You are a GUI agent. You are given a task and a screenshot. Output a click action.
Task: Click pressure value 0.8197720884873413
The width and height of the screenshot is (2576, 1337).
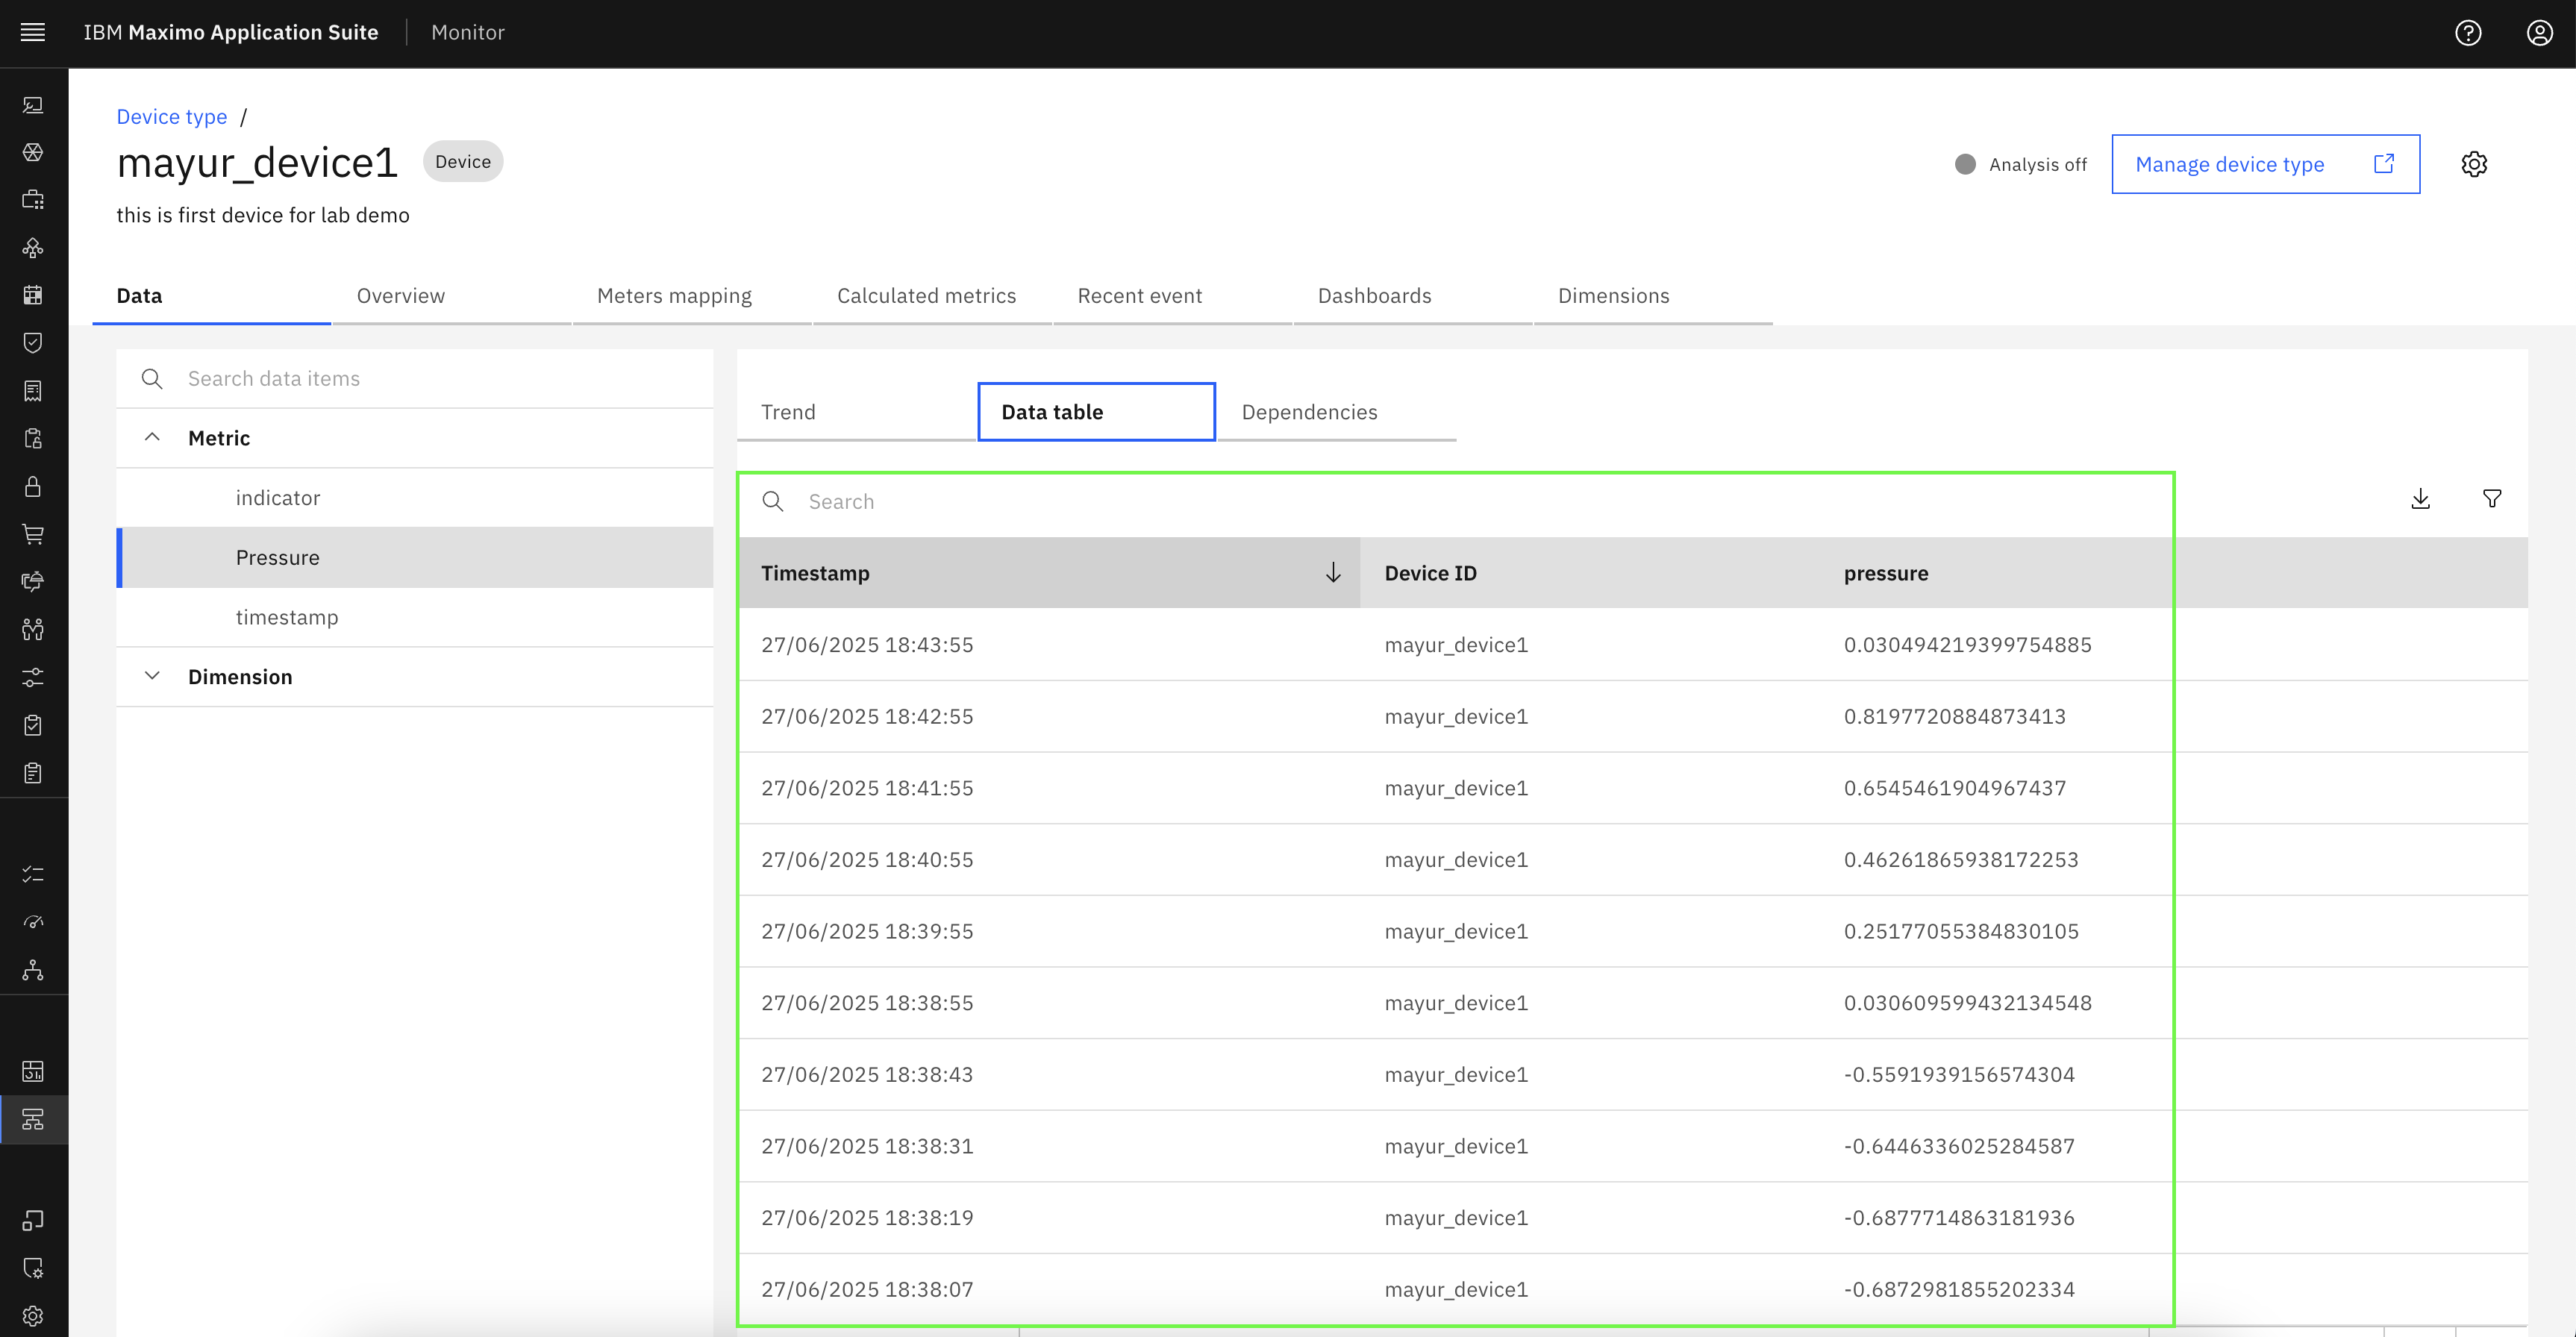tap(1954, 716)
